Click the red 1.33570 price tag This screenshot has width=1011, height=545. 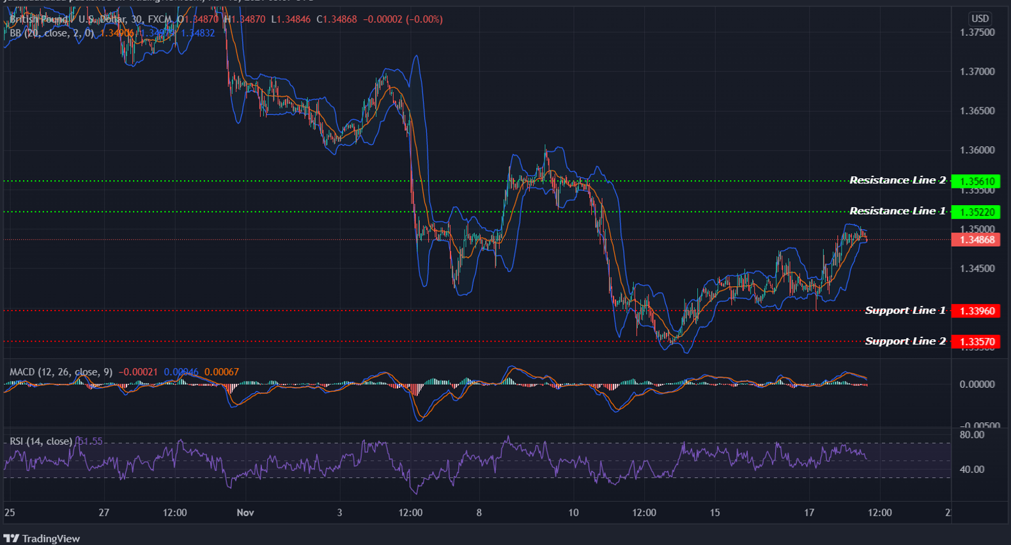tap(976, 342)
